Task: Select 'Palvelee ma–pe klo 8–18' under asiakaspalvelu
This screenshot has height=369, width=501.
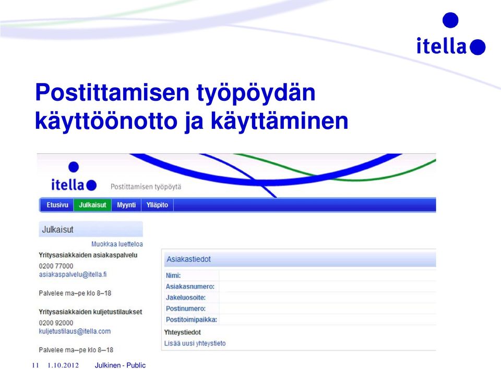Action: [x=75, y=293]
